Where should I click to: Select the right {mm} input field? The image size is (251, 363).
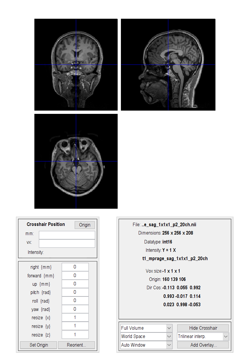click(x=75, y=267)
